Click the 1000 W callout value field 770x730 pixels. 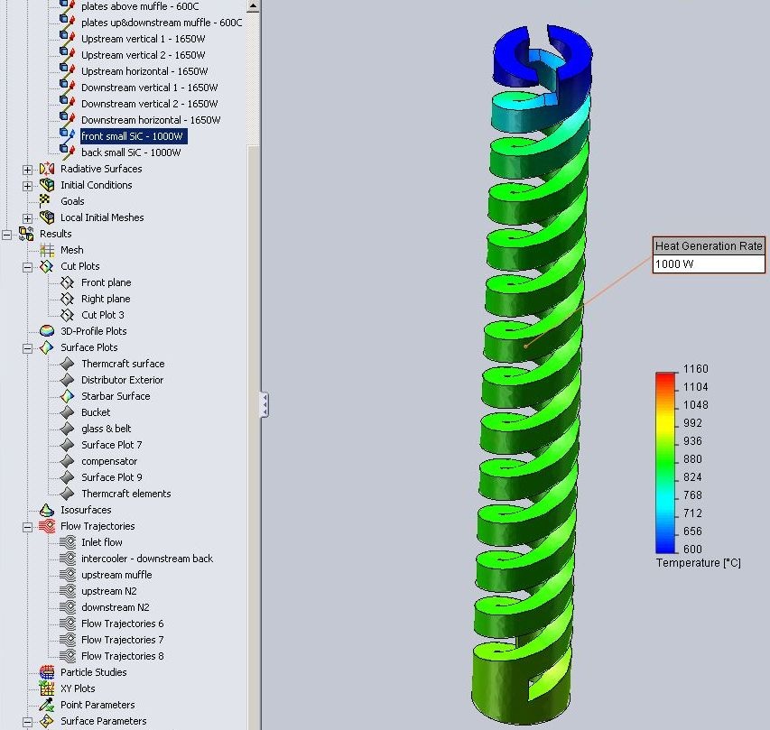[x=709, y=263]
